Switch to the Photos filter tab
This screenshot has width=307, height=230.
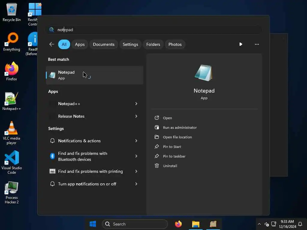pos(175,44)
